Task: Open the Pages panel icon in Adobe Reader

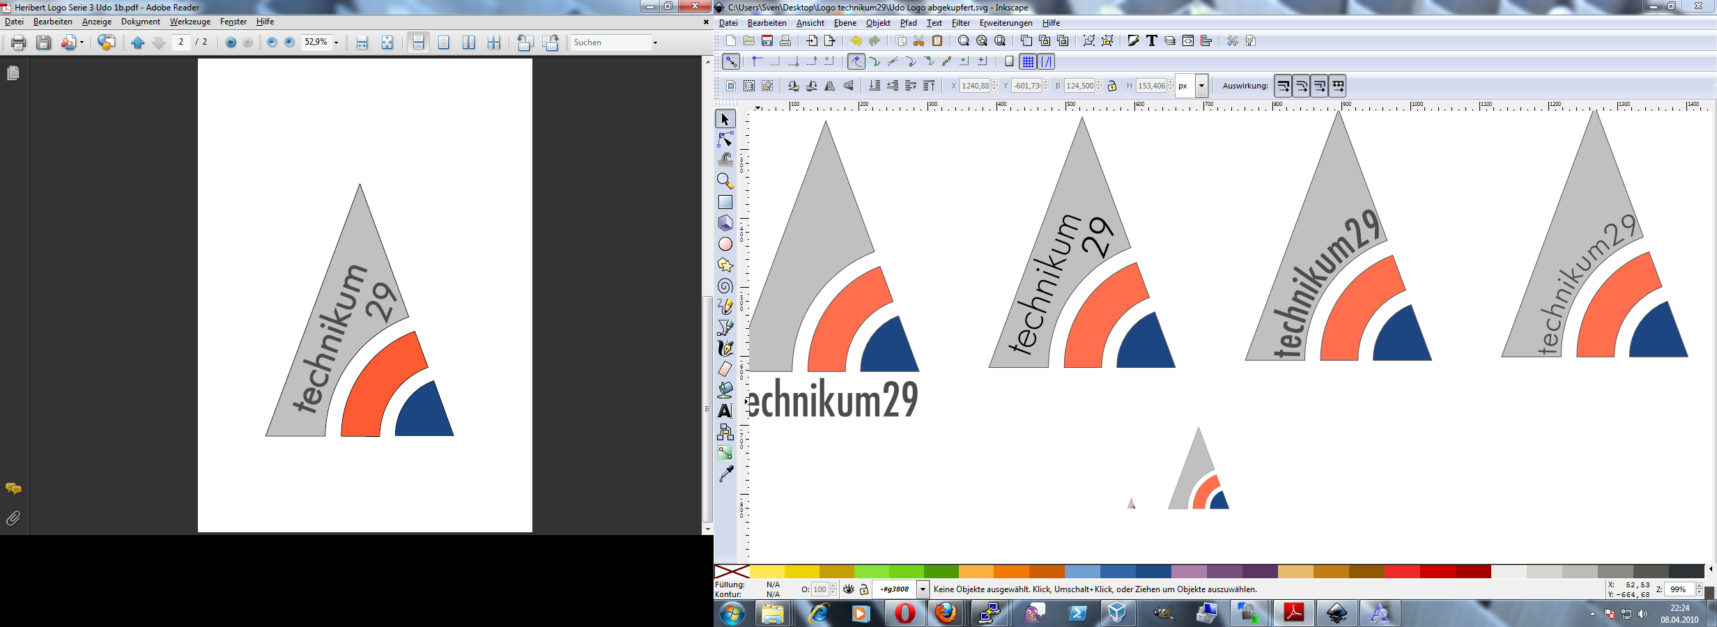Action: tap(13, 73)
